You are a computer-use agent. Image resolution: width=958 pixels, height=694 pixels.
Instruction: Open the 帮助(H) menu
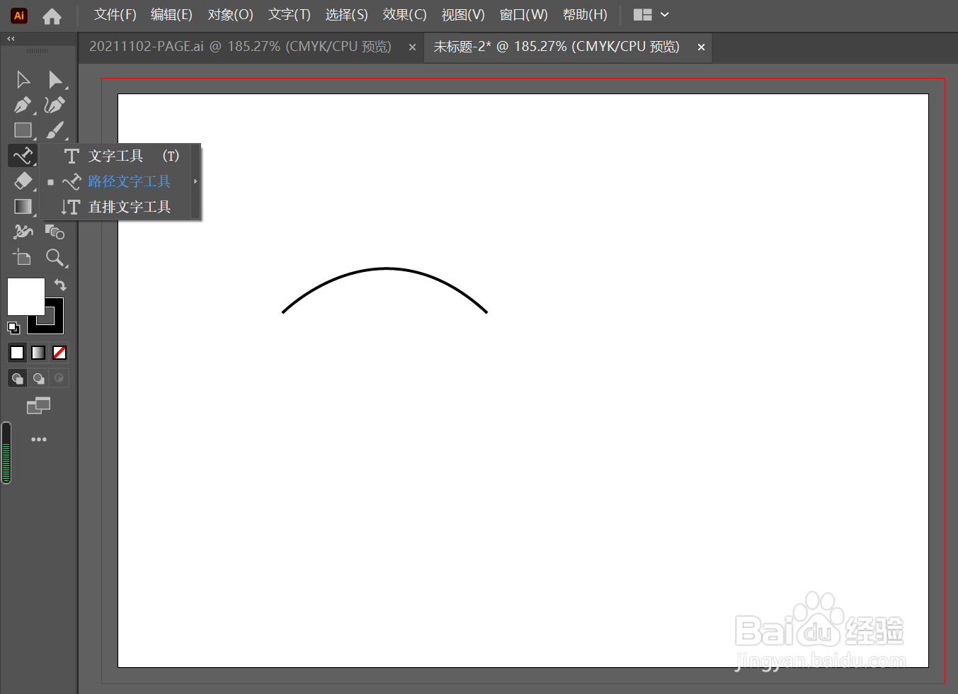click(x=585, y=15)
